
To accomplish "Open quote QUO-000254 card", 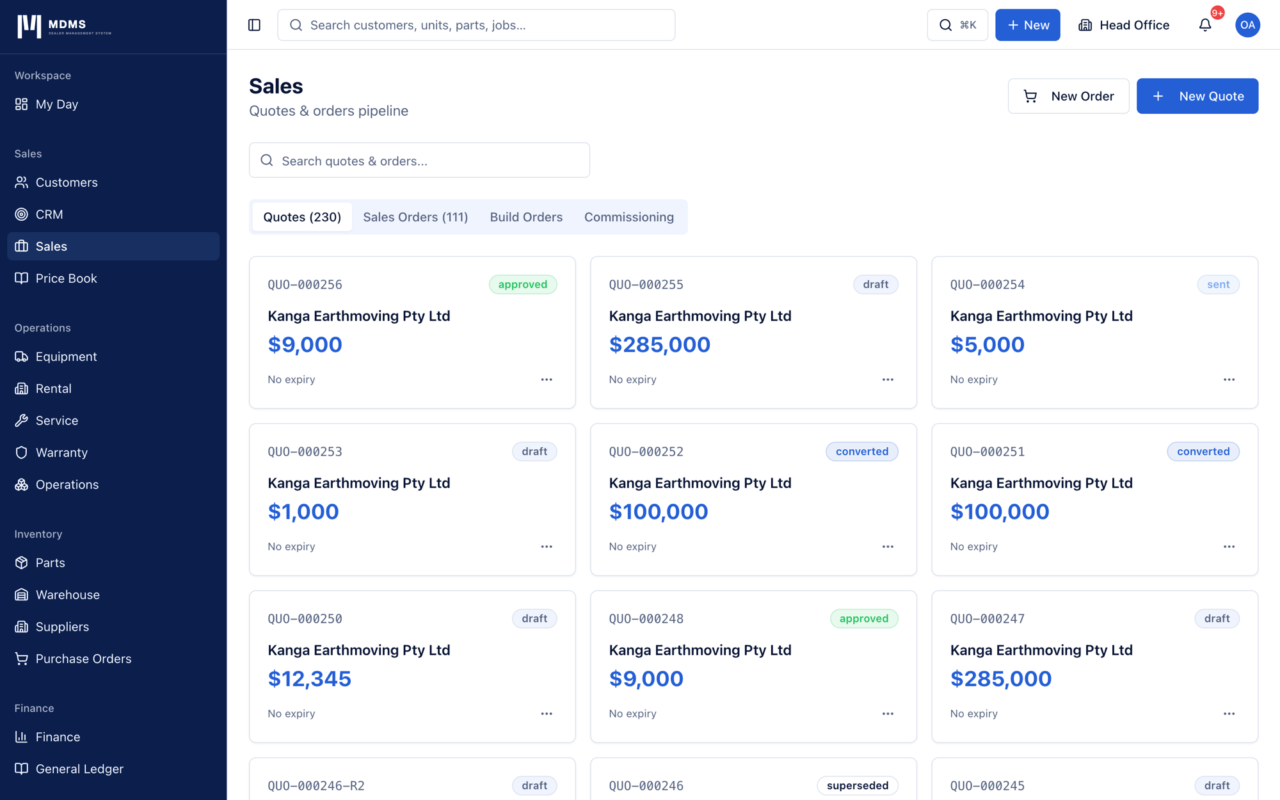I will tap(1094, 332).
